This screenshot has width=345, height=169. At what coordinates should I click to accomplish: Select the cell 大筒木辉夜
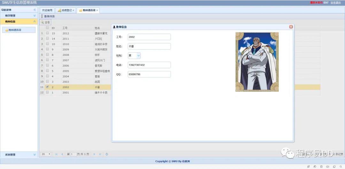101,49
